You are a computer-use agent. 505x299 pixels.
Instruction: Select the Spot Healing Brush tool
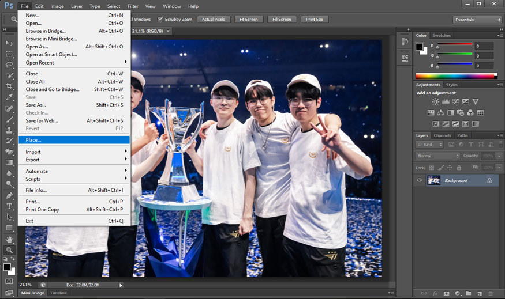[9, 109]
